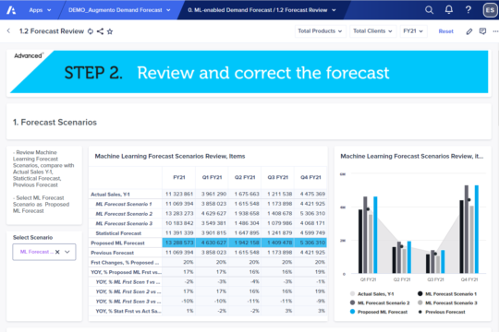Open the Total Clients selector

point(372,31)
